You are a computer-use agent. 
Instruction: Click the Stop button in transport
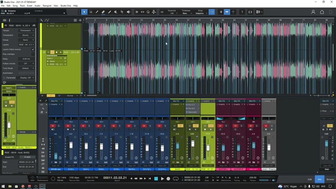tap(156, 179)
